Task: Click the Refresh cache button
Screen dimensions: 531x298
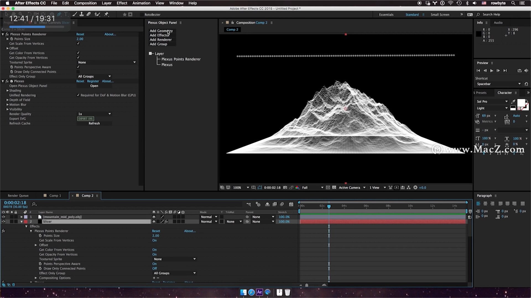Action: pos(94,123)
